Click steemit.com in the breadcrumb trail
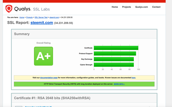Image resolution: width=172 pixels, height=107 pixels. 54,17
